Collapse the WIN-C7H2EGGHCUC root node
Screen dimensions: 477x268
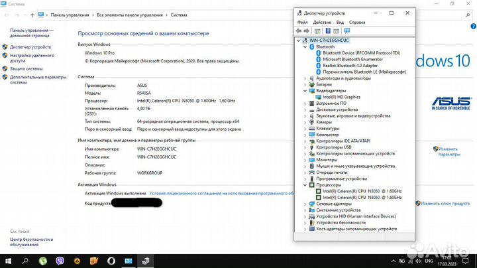point(298,40)
